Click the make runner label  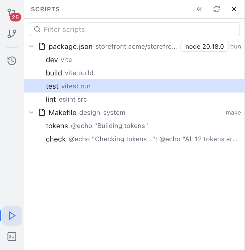pos(233,112)
